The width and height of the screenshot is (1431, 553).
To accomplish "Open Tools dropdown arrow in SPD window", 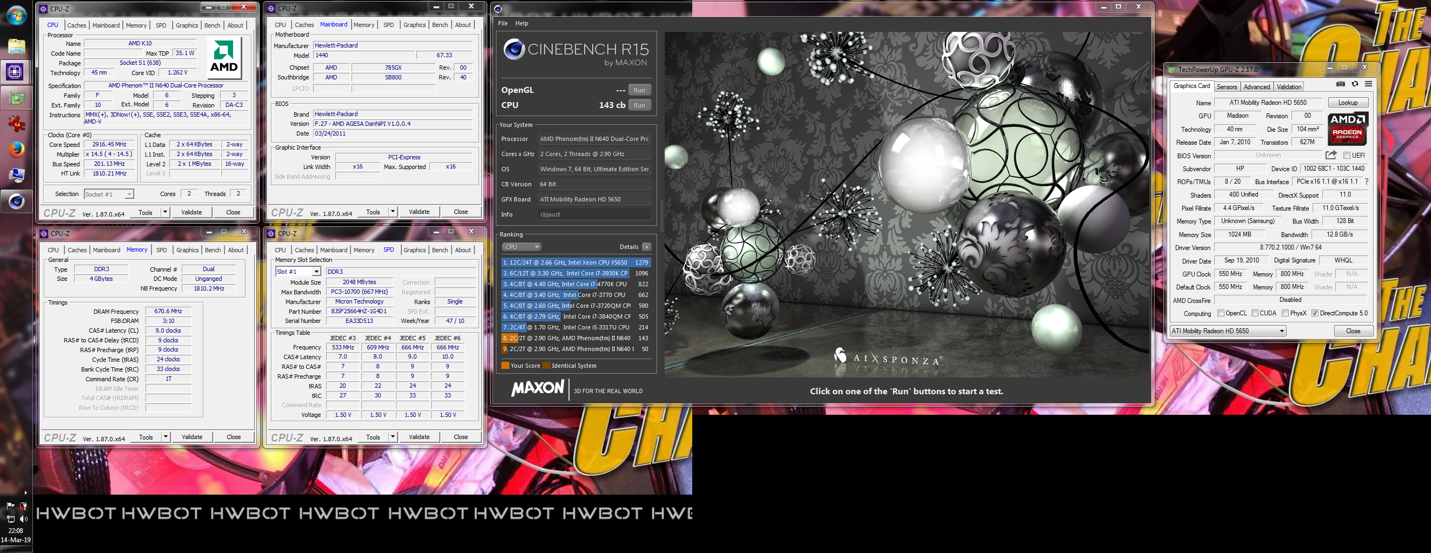I will (x=393, y=436).
